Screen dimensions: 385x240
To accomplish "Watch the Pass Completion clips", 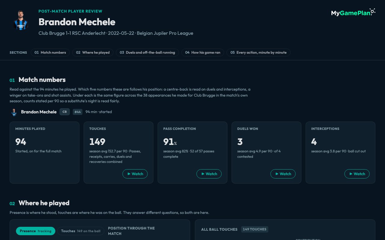I will 209,174.
